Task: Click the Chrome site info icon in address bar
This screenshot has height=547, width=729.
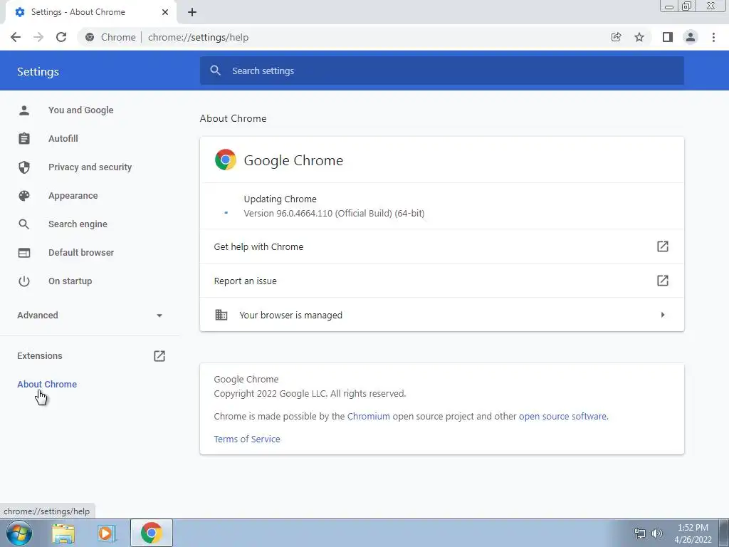Action: pyautogui.click(x=90, y=37)
